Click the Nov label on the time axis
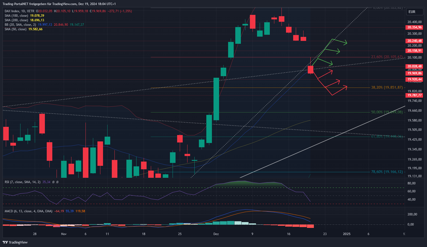Viewport: 427px width, 247px height. (64, 234)
